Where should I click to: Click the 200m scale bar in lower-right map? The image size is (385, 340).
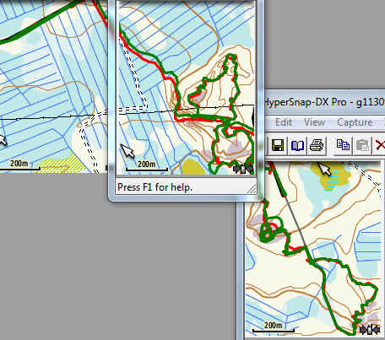(x=273, y=327)
